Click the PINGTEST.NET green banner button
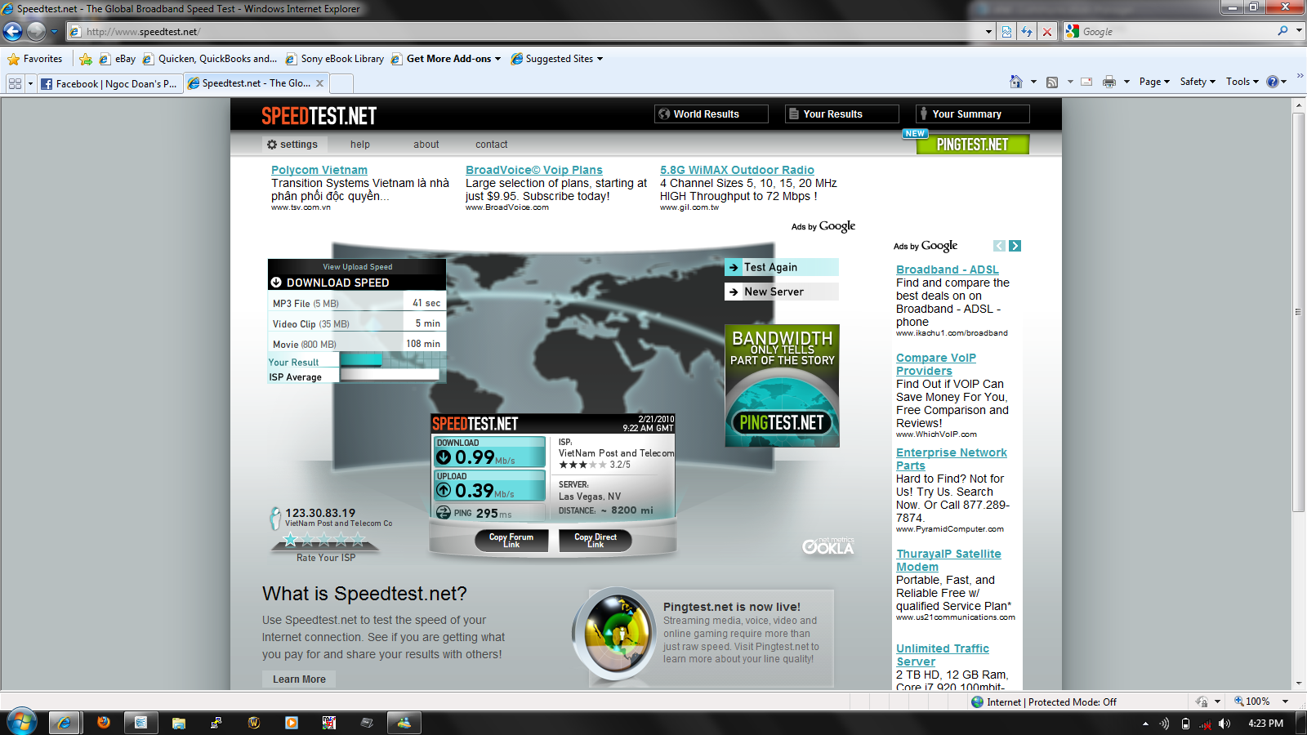Viewport: 1307px width, 735px height. pyautogui.click(x=972, y=145)
